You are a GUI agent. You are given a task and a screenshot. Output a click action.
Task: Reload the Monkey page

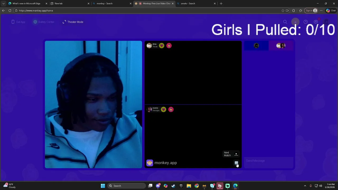coord(10,11)
